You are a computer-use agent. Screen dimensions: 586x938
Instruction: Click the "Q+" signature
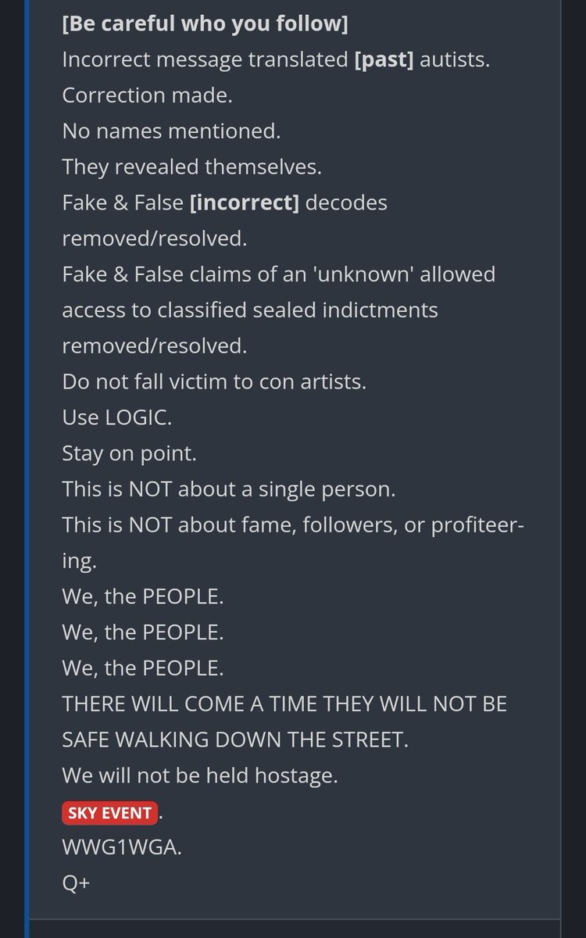[77, 883]
